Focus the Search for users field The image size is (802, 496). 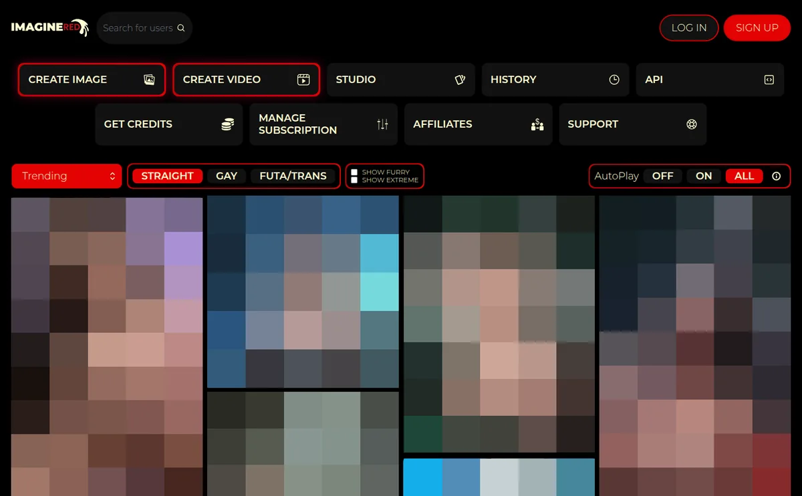144,28
